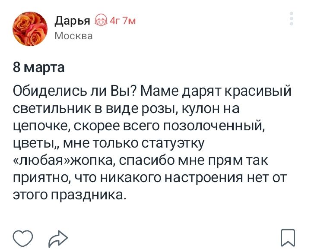
Task: Open the profile via the name Дарья
Action: tap(72, 21)
